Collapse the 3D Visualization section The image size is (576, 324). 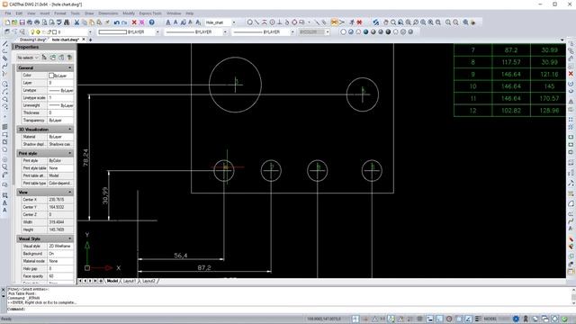click(x=70, y=130)
